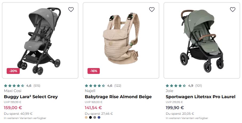Add Buggy Lara² Select Grey to wishlist
242x123 pixels.
pos(71,10)
